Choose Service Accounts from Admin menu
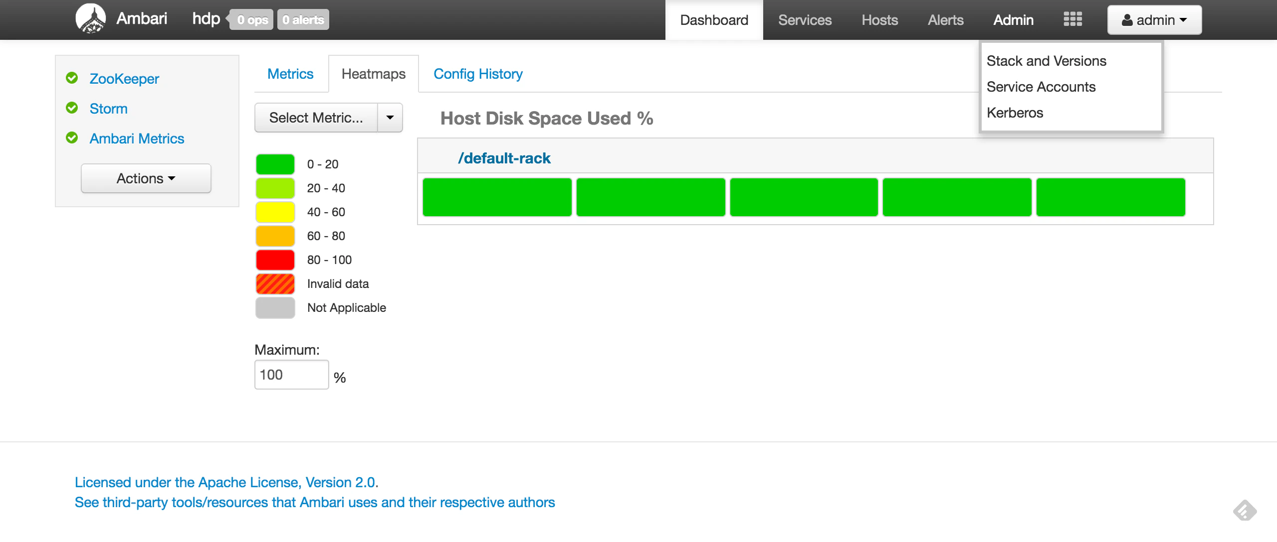This screenshot has width=1277, height=542. click(x=1041, y=87)
